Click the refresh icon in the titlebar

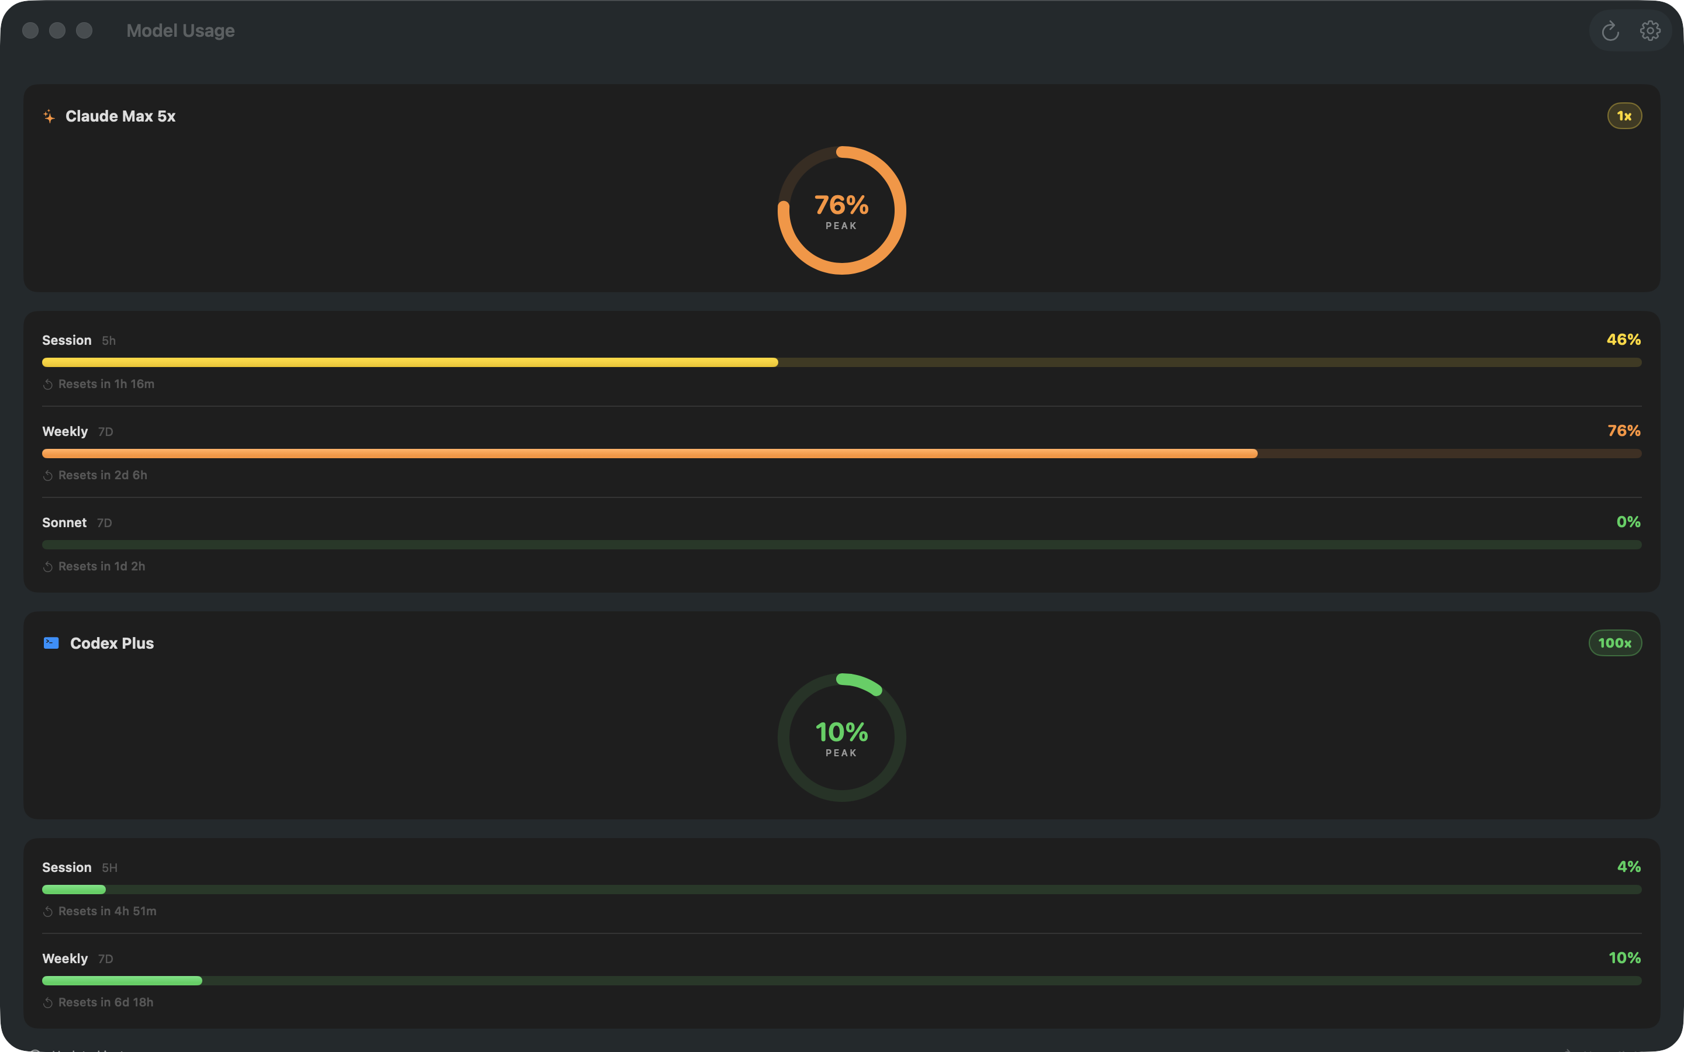1610,30
